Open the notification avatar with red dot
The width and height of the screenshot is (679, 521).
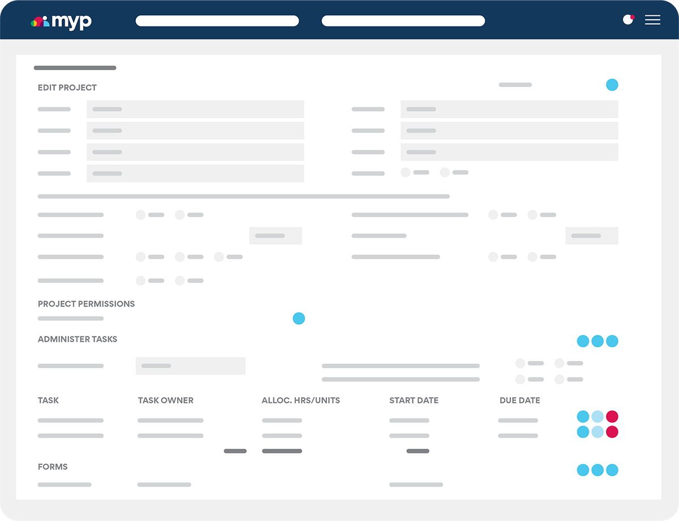pyautogui.click(x=628, y=20)
